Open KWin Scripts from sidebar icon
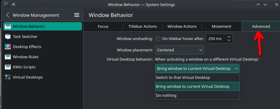 (x=8, y=67)
